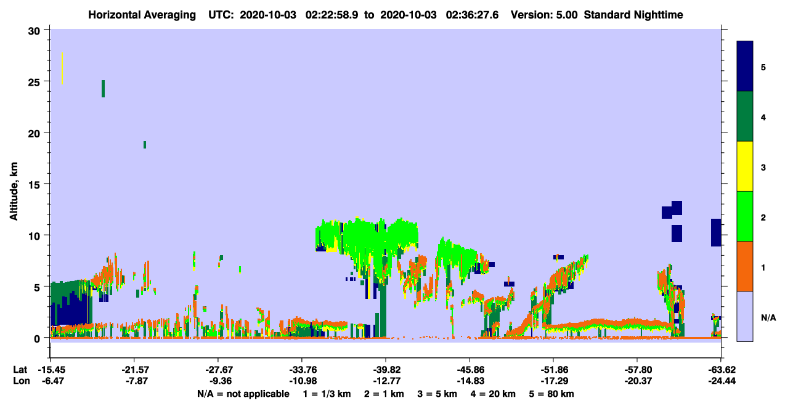Click the 'Lon' axis row label
This screenshot has height=411, width=801.
(x=20, y=381)
